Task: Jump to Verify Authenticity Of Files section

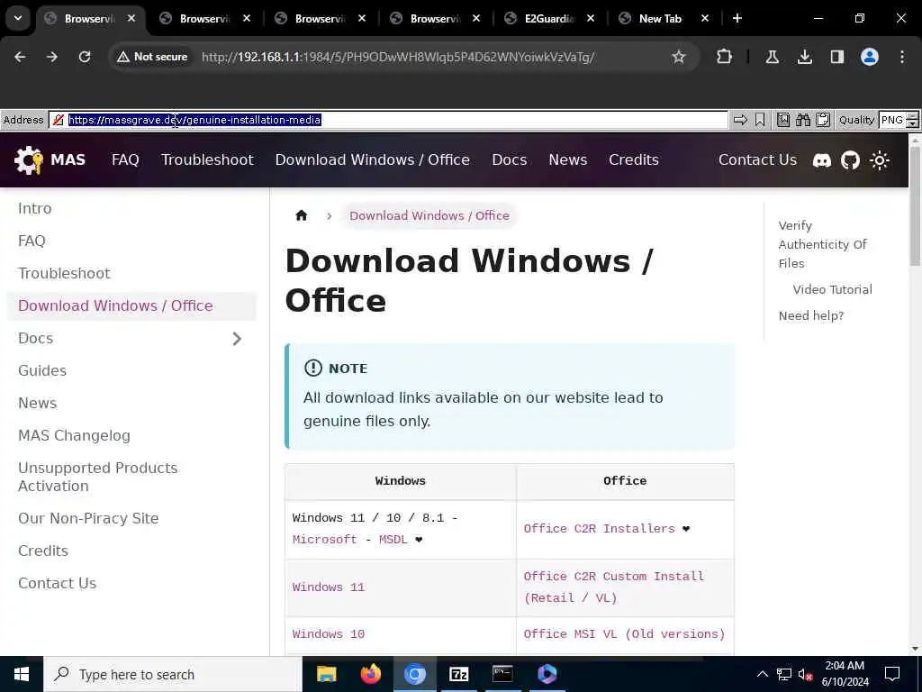Action: point(822,244)
